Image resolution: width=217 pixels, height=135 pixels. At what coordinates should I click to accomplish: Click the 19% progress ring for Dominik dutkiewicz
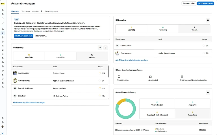pos(99,88)
